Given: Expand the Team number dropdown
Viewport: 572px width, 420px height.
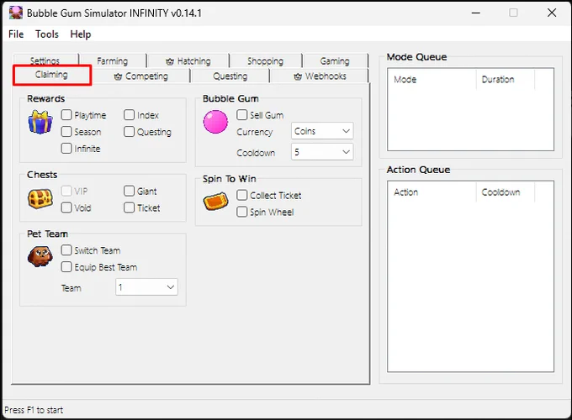Looking at the screenshot, I should pyautogui.click(x=146, y=287).
